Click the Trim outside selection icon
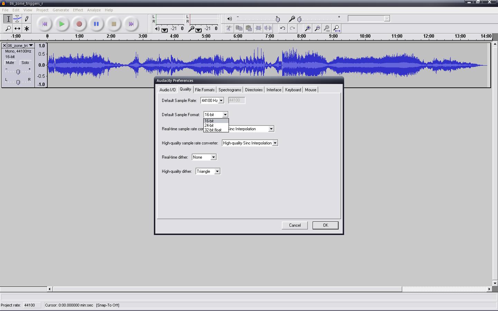 coord(258,28)
